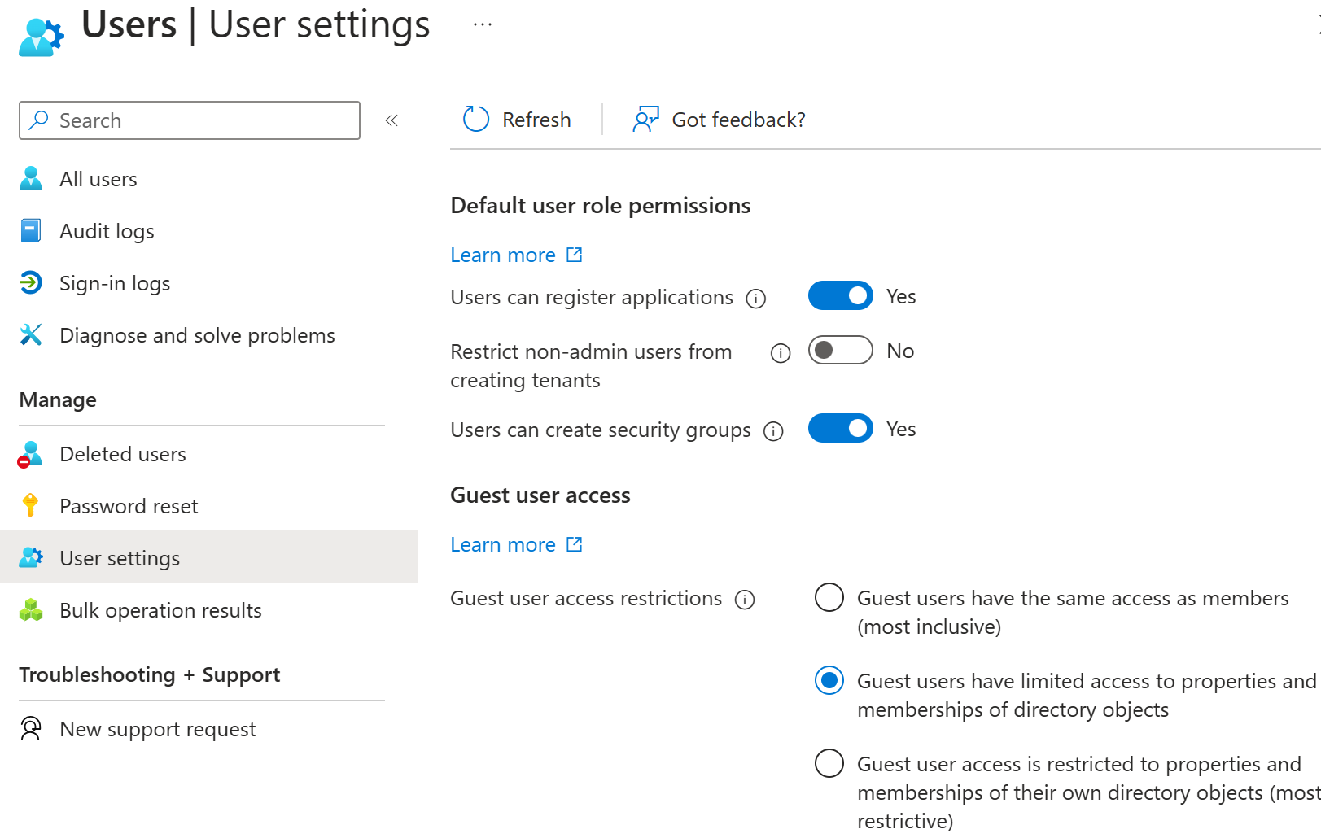Click the Manage section heading

[58, 399]
